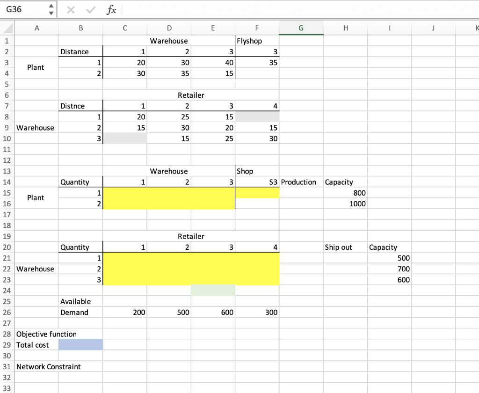
Task: Click the Select All corner button above row 1
Action: pos(7,28)
